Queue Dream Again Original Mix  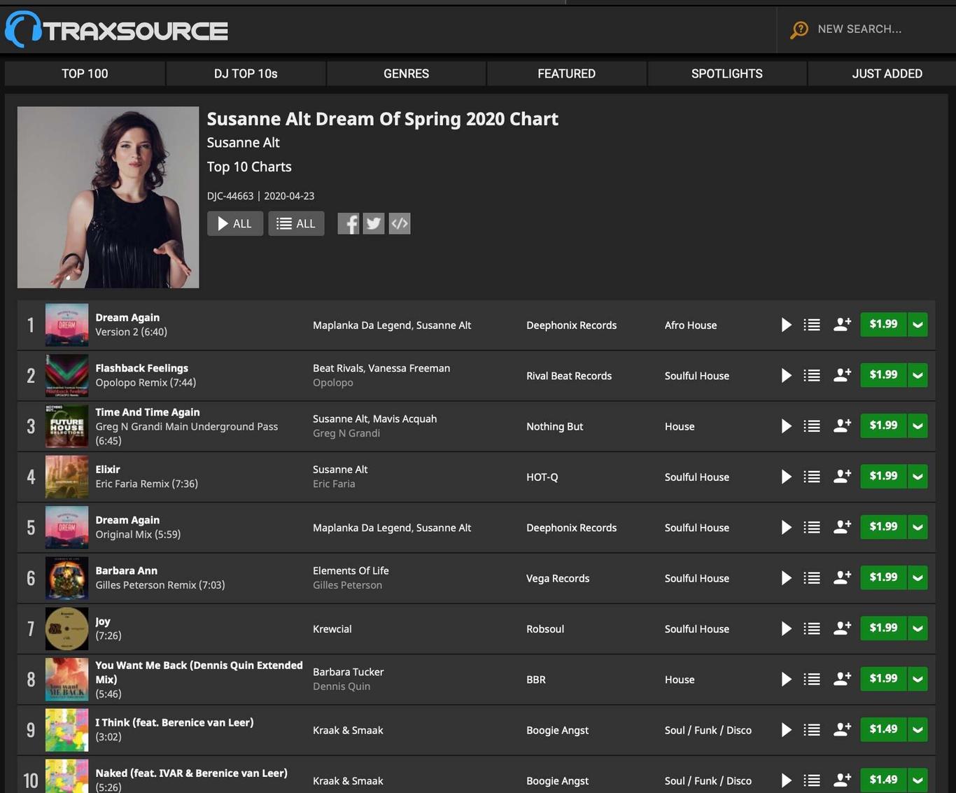click(812, 528)
